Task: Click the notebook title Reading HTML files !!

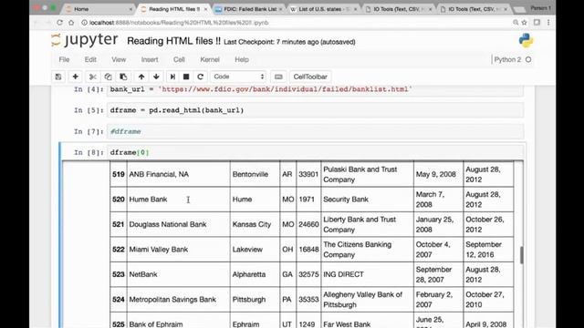Action: coord(174,41)
